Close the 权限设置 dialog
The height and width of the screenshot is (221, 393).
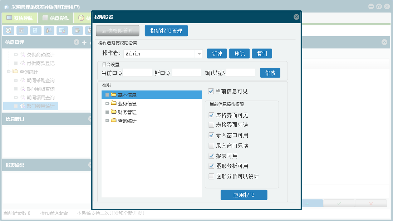pos(296,17)
